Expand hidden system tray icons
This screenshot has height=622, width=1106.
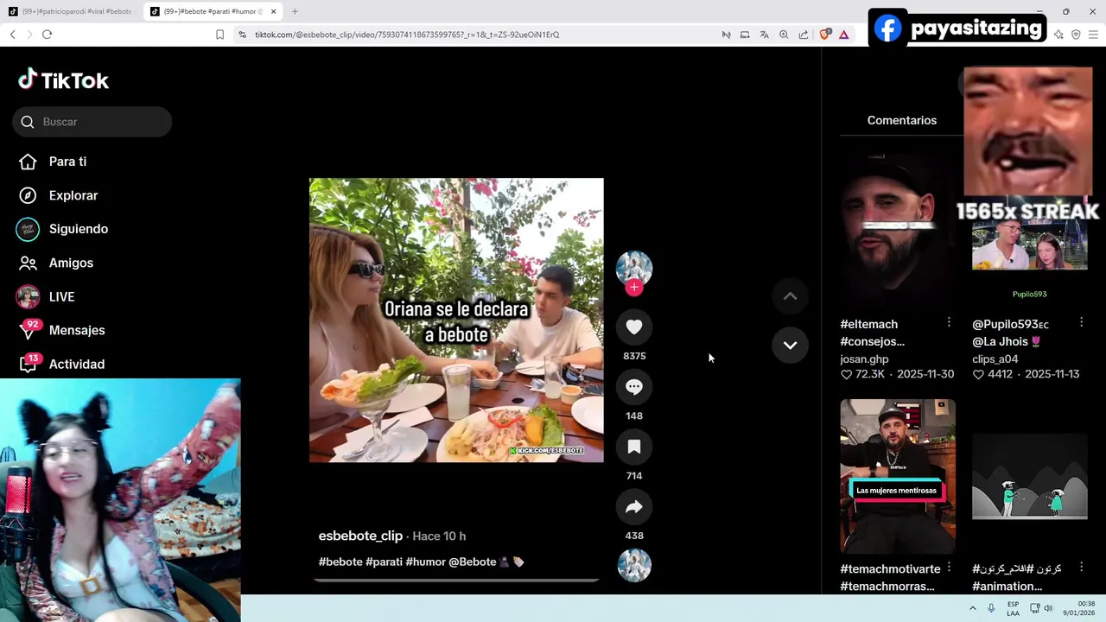point(972,608)
